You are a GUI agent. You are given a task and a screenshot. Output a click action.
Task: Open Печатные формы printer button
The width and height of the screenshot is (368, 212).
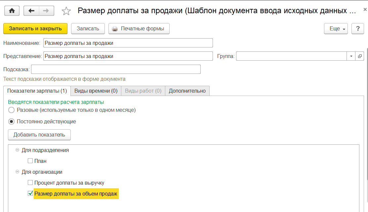click(x=139, y=29)
